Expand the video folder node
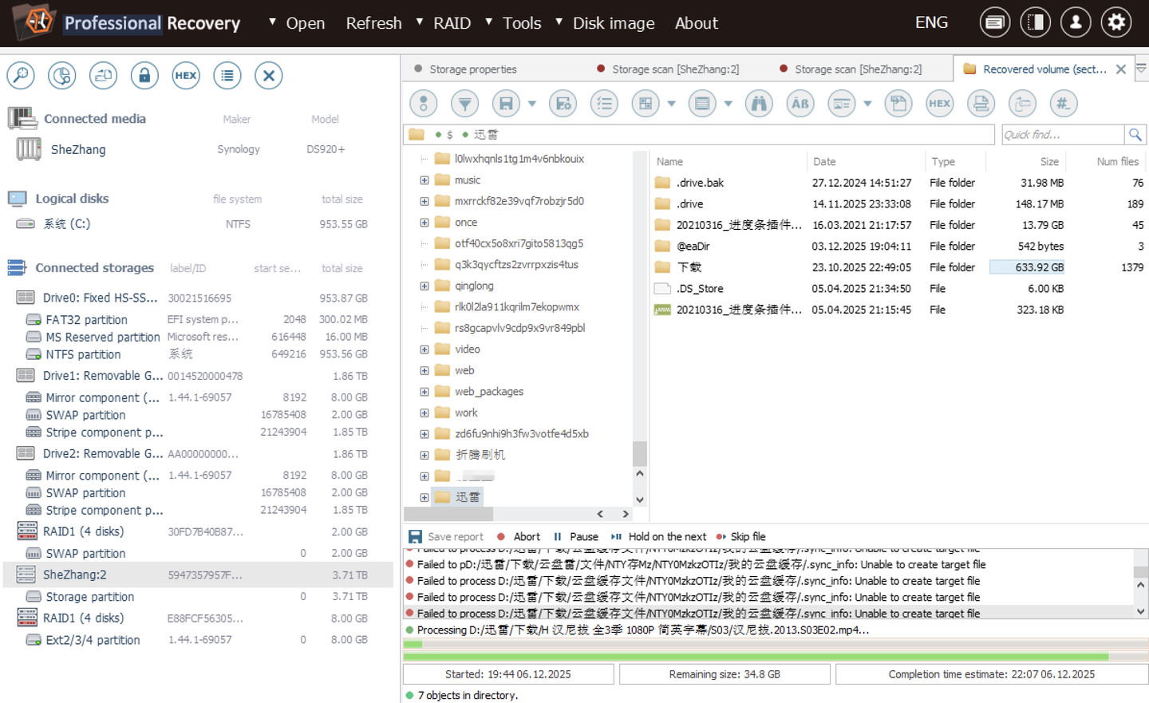1149x703 pixels. tap(424, 350)
